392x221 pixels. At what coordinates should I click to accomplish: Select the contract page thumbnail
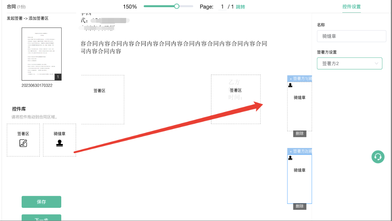pos(41,54)
